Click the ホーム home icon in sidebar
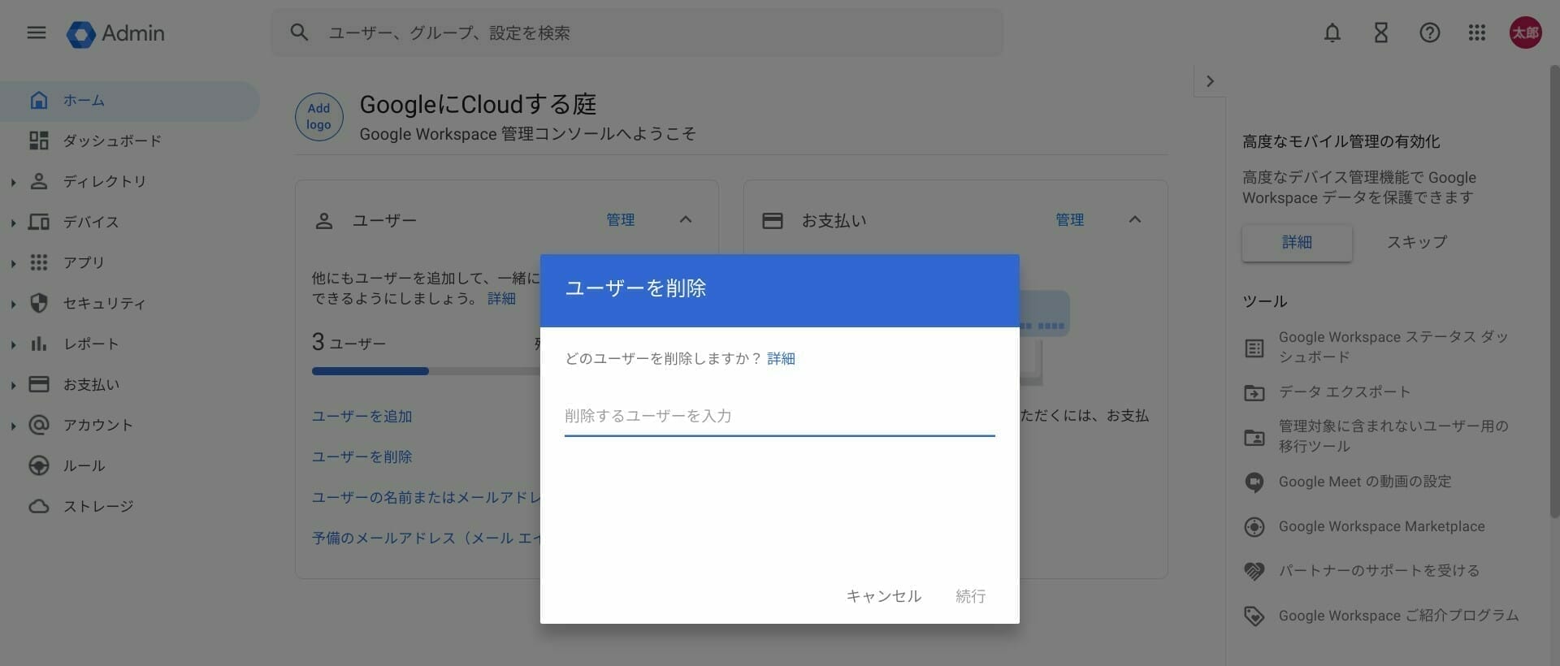This screenshot has height=666, width=1560. [38, 100]
